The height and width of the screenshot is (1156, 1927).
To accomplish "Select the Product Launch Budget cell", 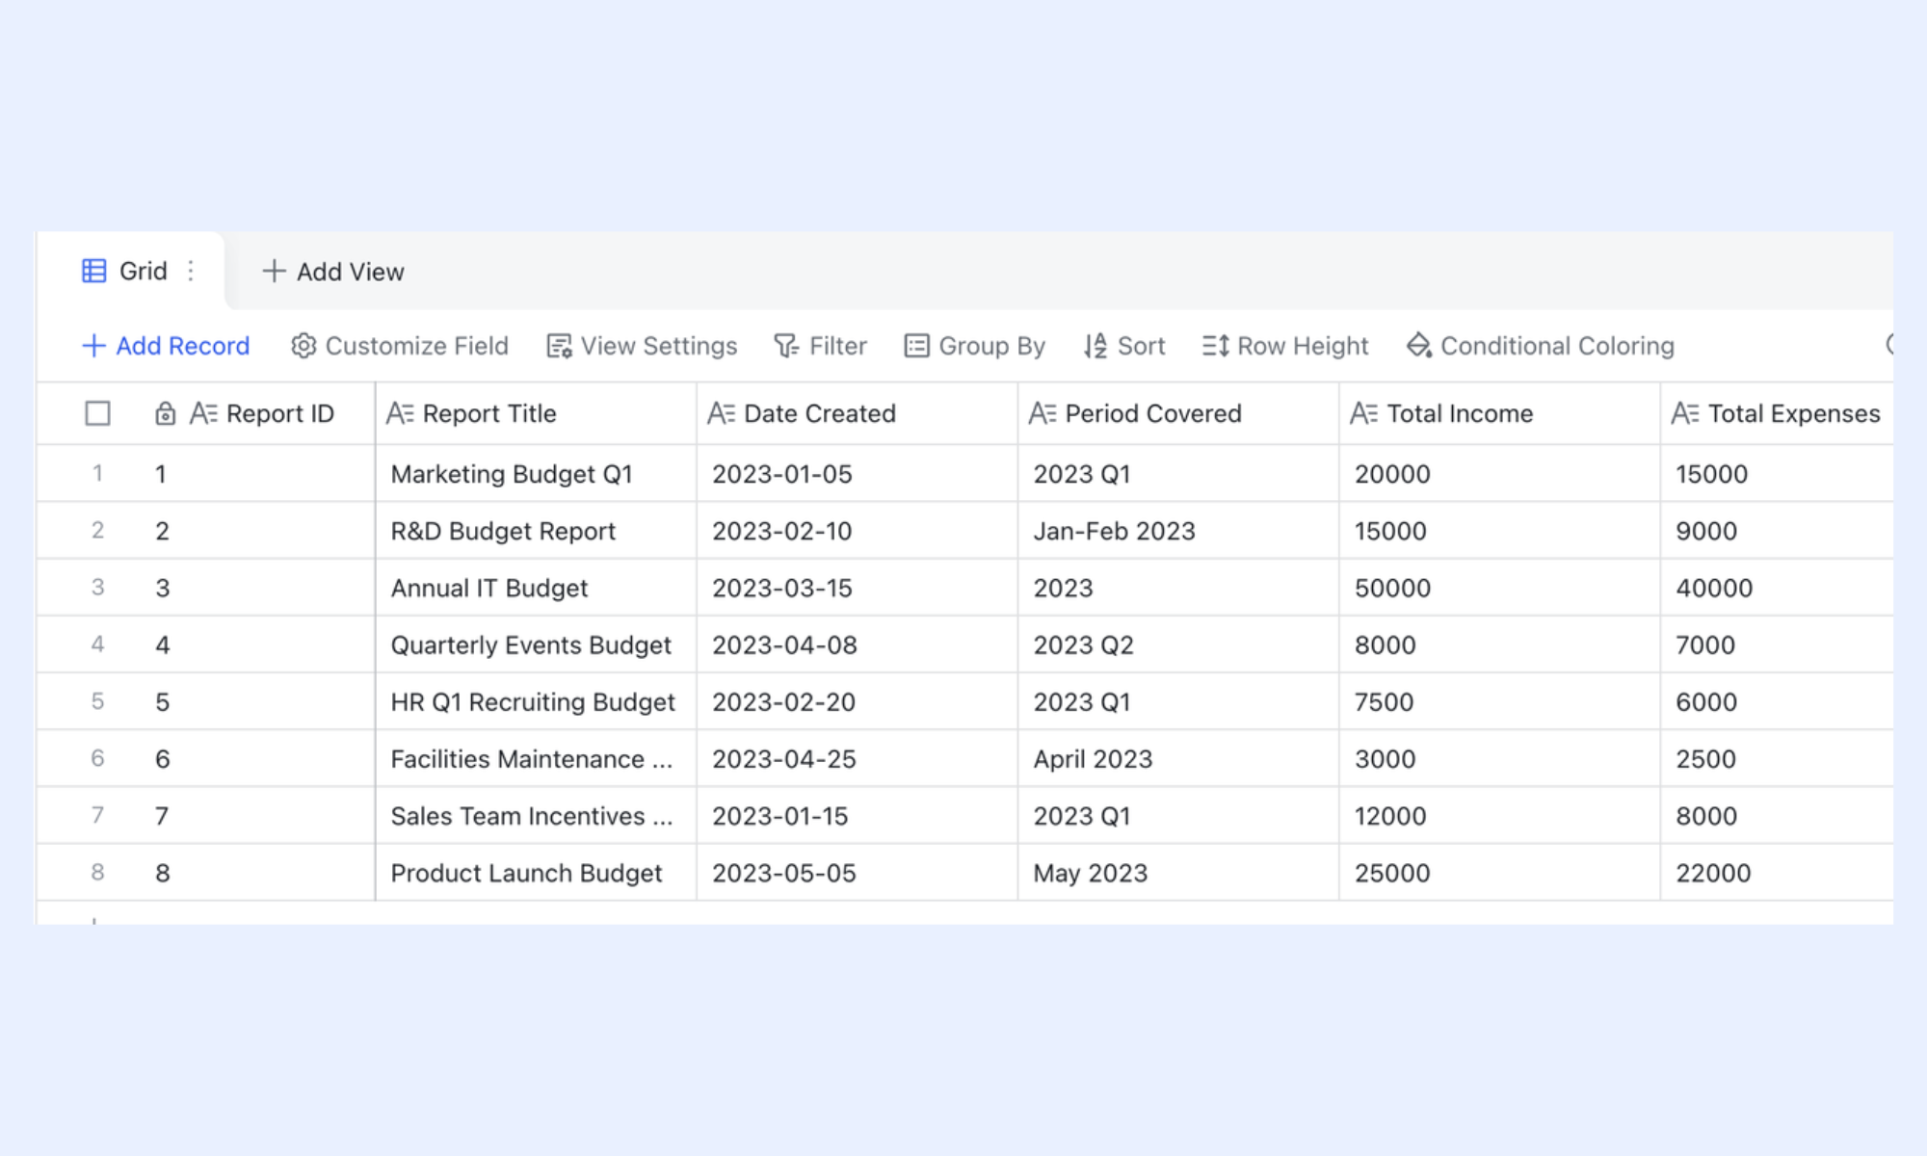I will (x=536, y=873).
